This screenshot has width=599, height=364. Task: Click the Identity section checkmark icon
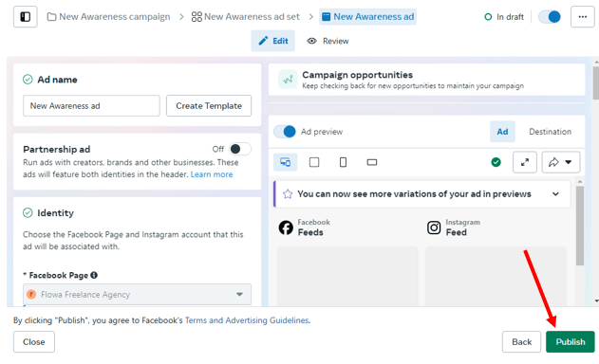coord(28,212)
